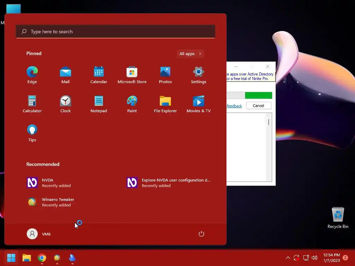Launch the Paint app
The height and width of the screenshot is (266, 355).
(132, 104)
